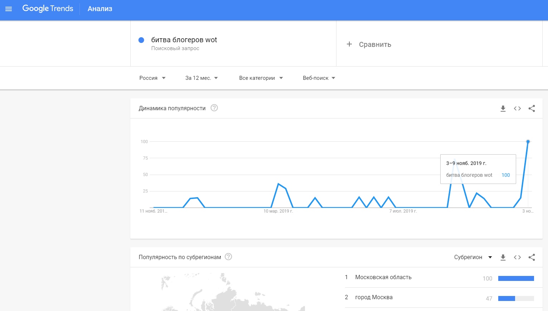Open the Россия country dropdown
Screen dimensions: 548x311
click(x=152, y=78)
